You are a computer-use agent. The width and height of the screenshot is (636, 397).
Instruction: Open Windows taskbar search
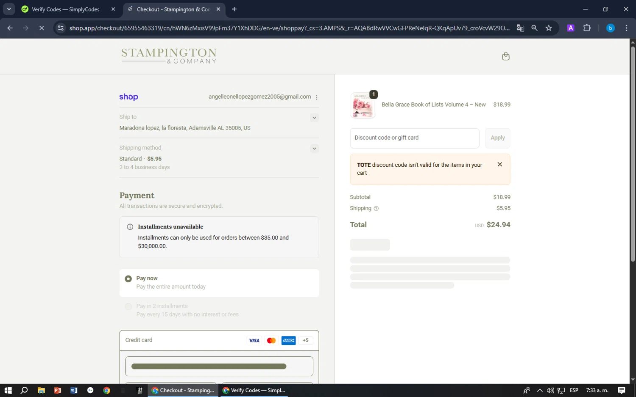(x=24, y=390)
